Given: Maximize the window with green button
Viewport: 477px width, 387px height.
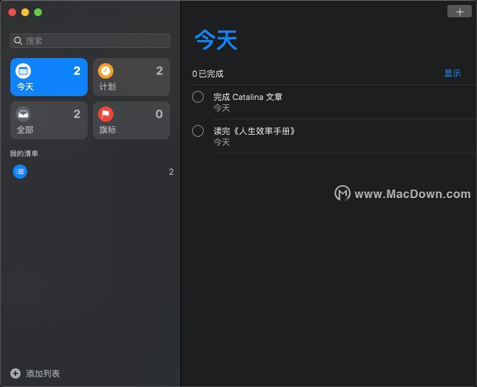Looking at the screenshot, I should click(38, 12).
